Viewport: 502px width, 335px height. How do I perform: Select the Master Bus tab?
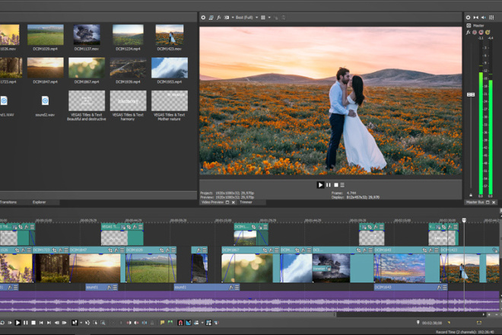click(475, 203)
